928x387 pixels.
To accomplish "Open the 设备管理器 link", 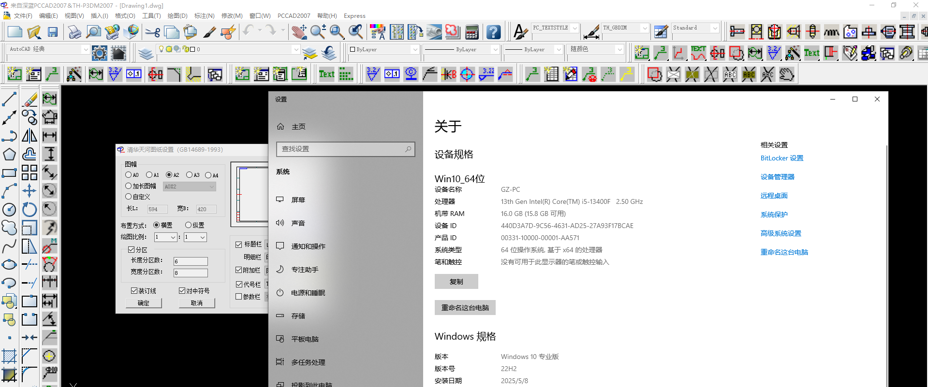I will coord(777,177).
